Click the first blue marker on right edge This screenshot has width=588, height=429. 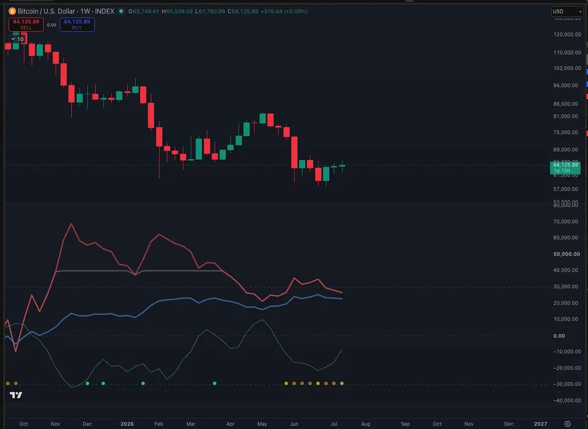[587, 71]
